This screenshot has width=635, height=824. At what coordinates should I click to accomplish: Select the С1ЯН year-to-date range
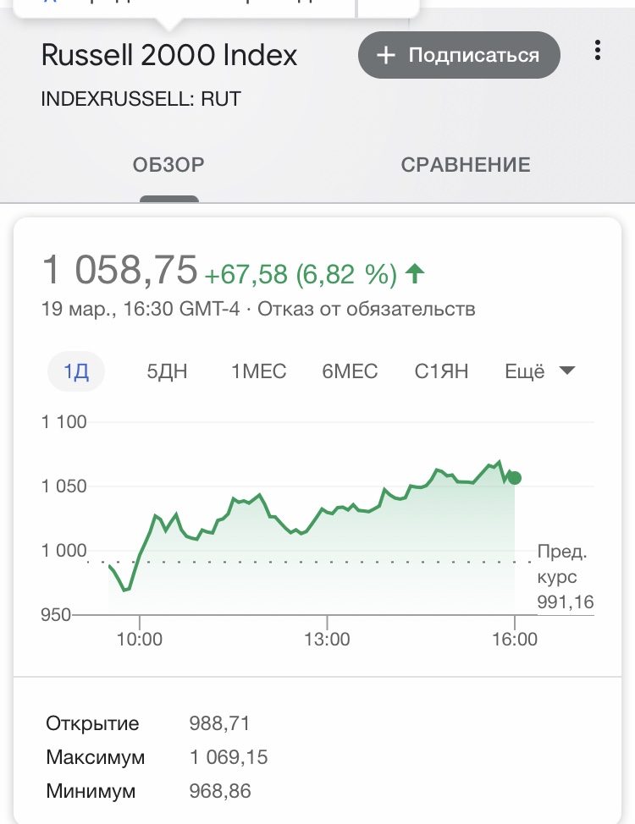point(441,371)
